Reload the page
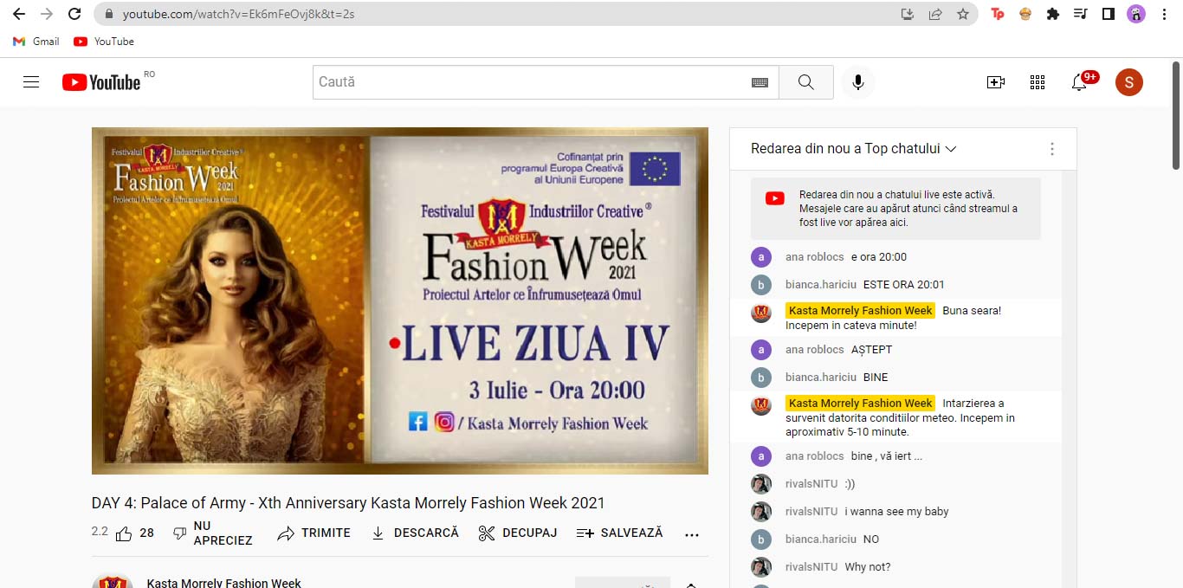The image size is (1183, 588). point(74,14)
